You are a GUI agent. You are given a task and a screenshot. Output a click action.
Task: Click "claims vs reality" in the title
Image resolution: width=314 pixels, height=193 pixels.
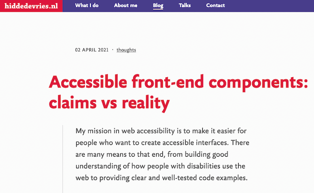click(x=109, y=104)
